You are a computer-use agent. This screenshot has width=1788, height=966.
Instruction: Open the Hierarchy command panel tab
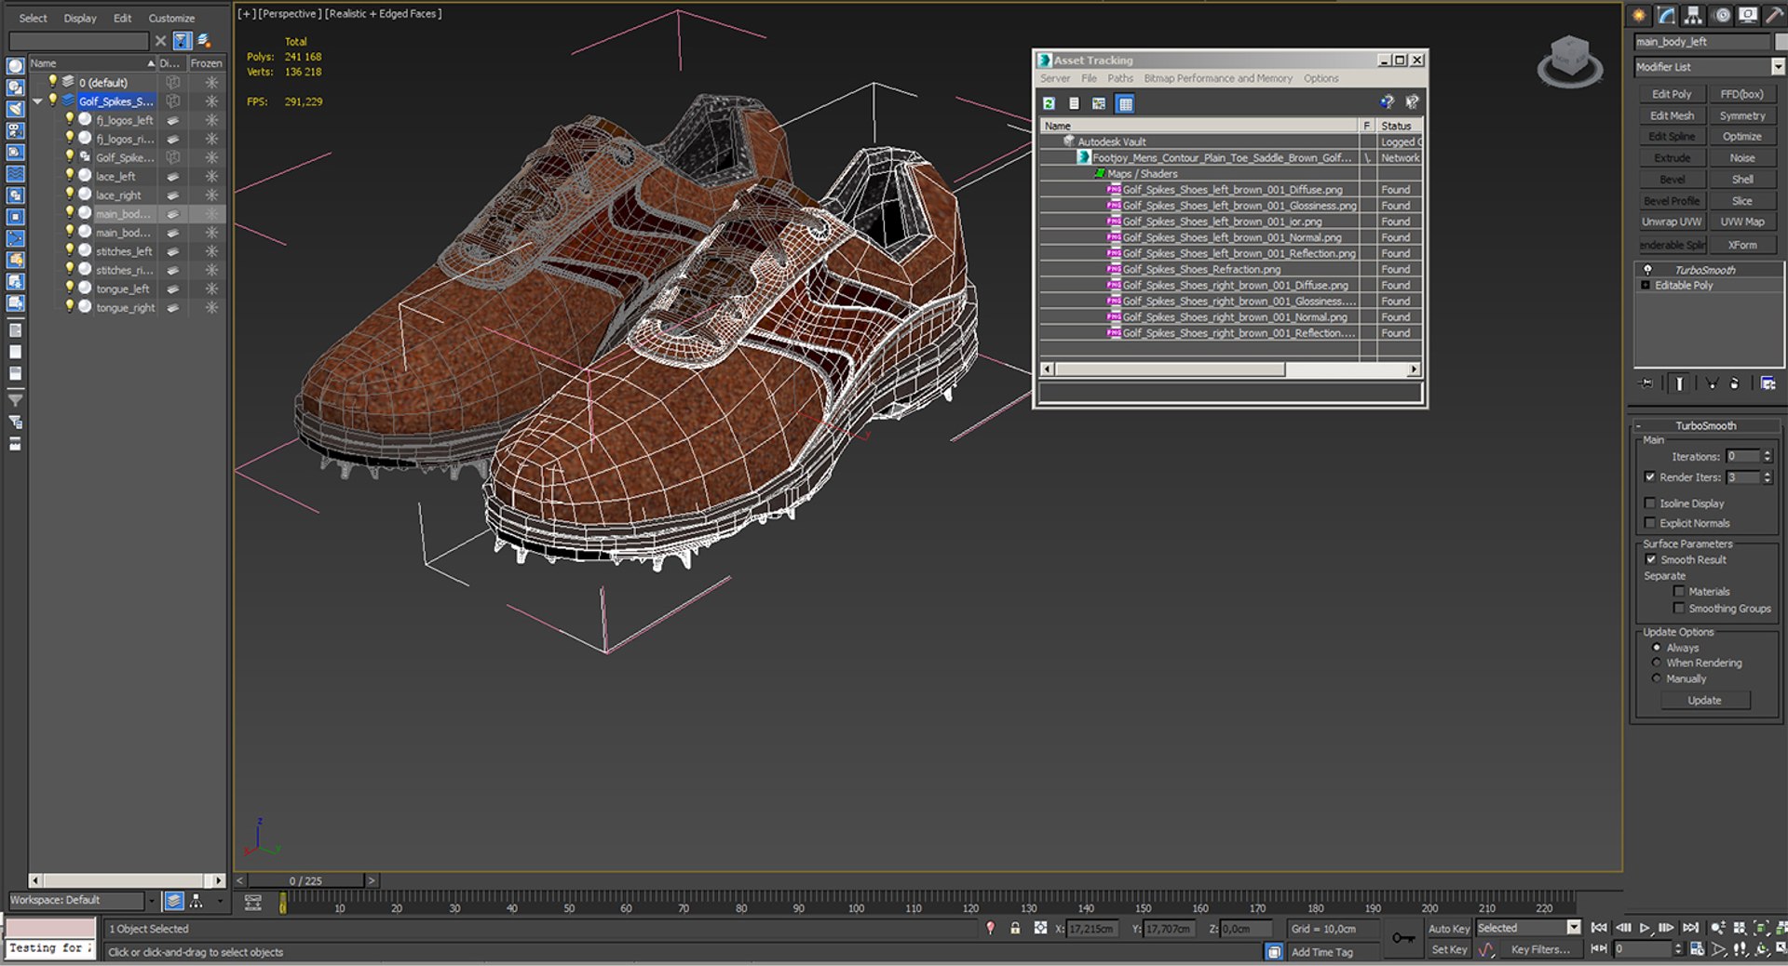pos(1694,15)
